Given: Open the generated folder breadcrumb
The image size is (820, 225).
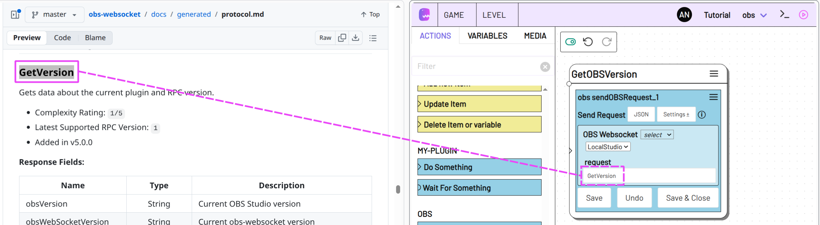Looking at the screenshot, I should (194, 14).
